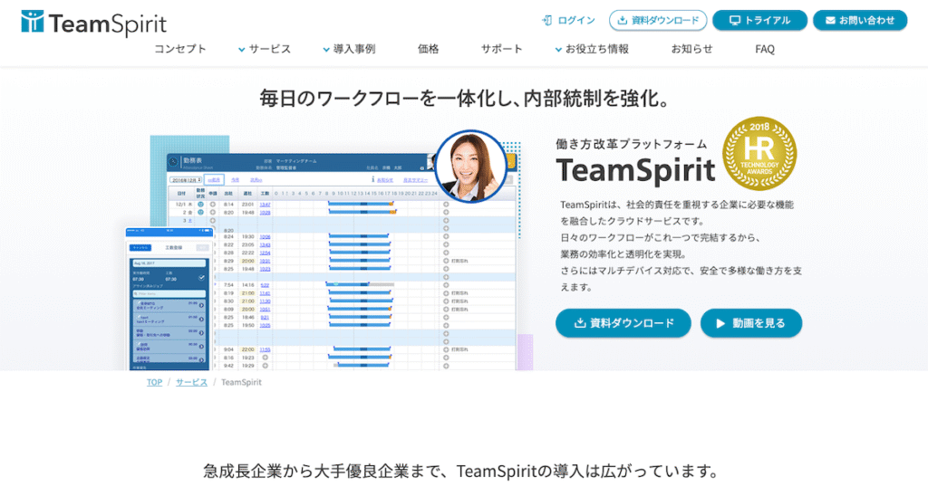Click the 2018 HR Technology Awards badge
The image size is (928, 487).
(x=759, y=151)
